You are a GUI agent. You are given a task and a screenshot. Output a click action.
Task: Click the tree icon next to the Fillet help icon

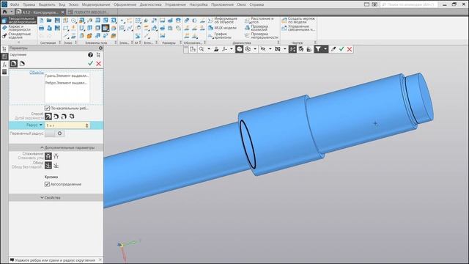click(98, 55)
